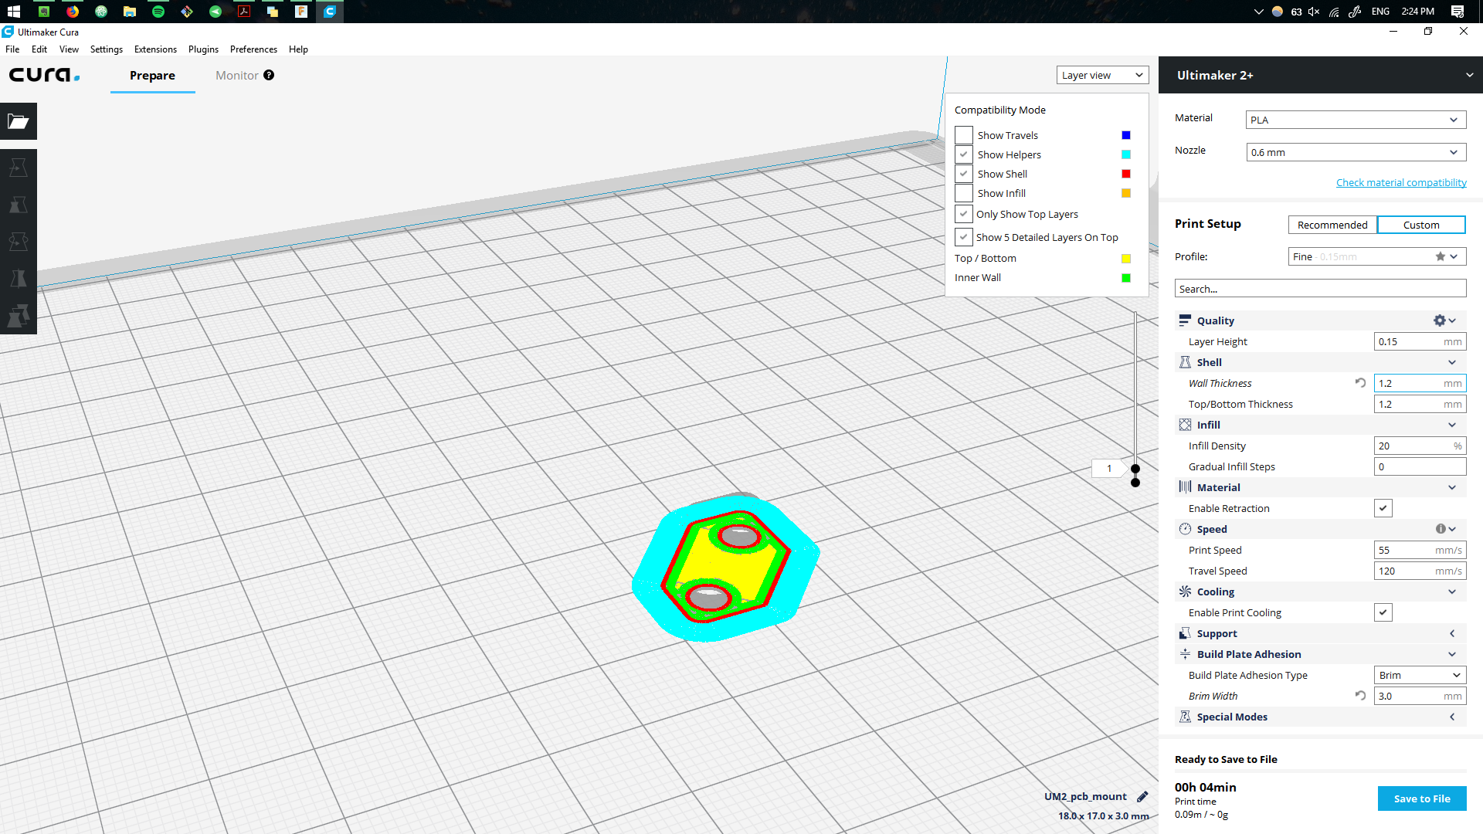Switch Print Setup to Recommended

click(1332, 225)
